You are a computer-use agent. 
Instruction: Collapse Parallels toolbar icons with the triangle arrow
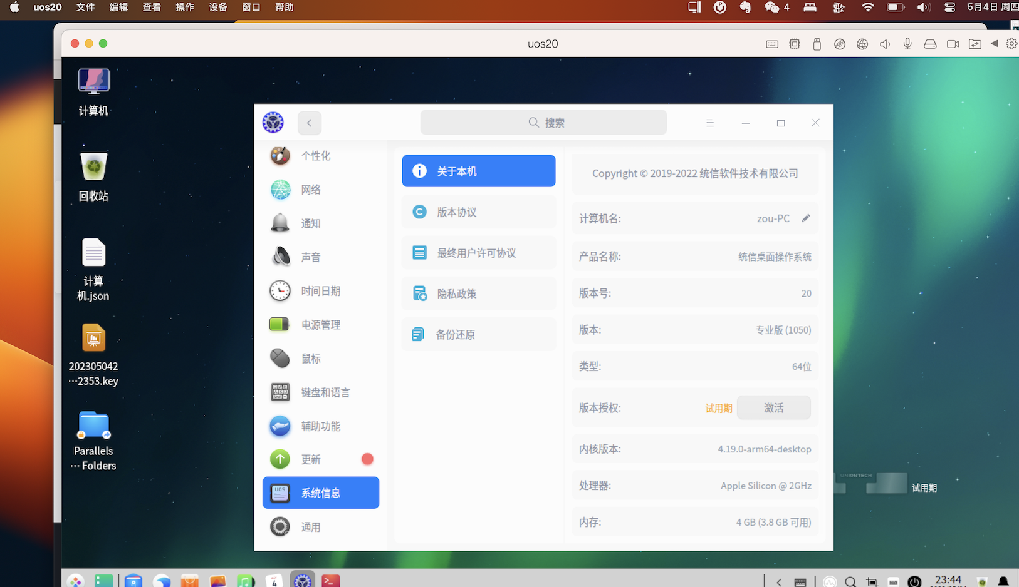point(995,43)
